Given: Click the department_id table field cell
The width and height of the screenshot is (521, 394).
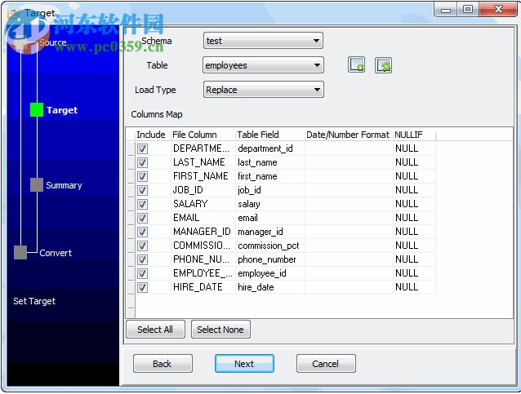Looking at the screenshot, I should pyautogui.click(x=270, y=148).
